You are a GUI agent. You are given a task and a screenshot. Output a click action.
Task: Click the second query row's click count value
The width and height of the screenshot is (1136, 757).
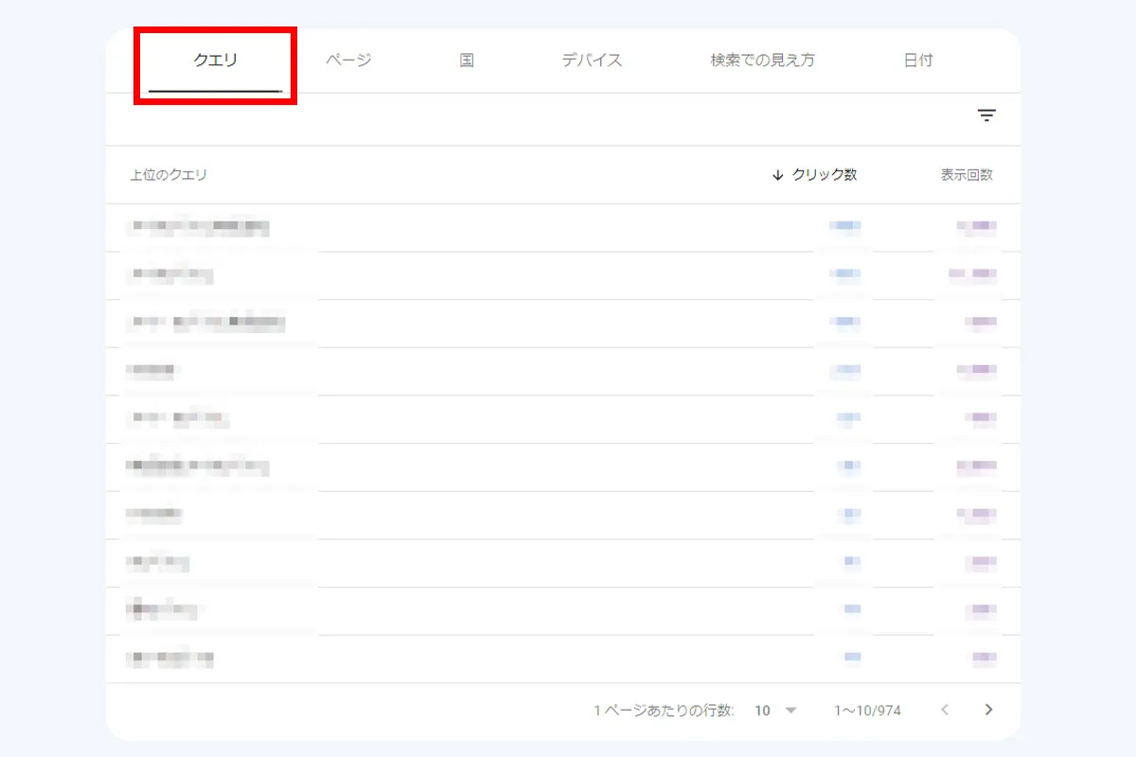[843, 275]
